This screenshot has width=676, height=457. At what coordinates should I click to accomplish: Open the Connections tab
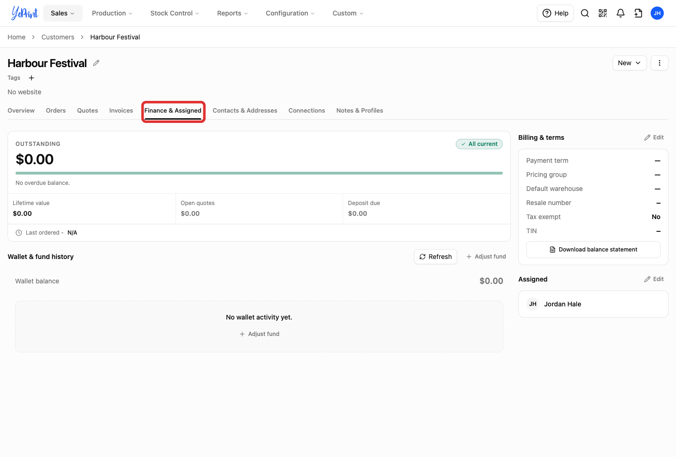click(307, 111)
